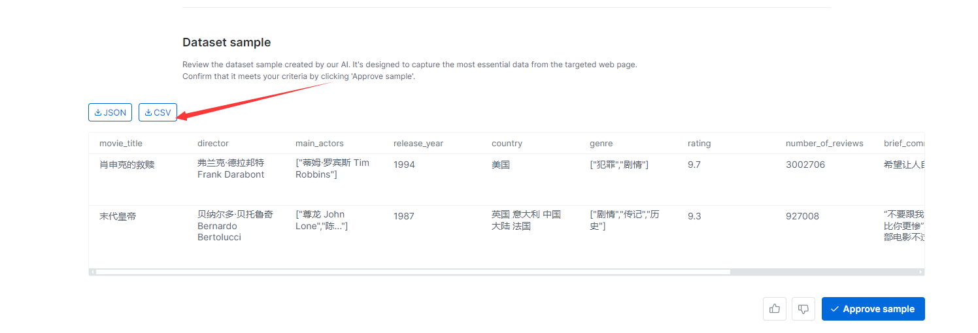
Task: Click the Dataset sample heading
Action: (x=226, y=42)
